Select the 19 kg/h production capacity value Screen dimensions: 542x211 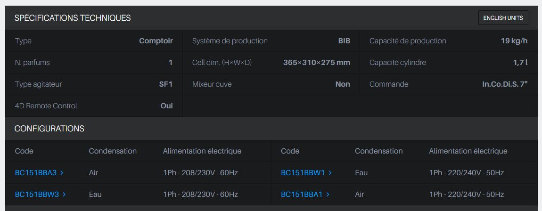[x=514, y=41]
